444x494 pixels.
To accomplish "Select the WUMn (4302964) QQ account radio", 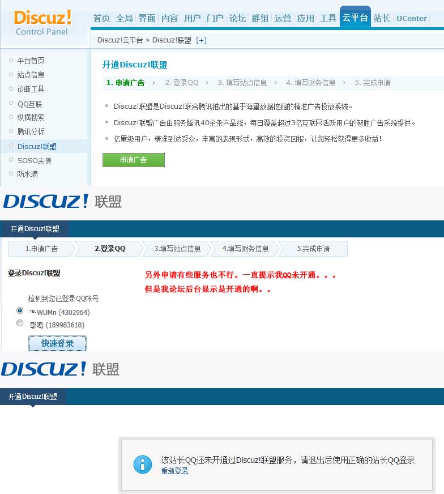I will tap(20, 310).
